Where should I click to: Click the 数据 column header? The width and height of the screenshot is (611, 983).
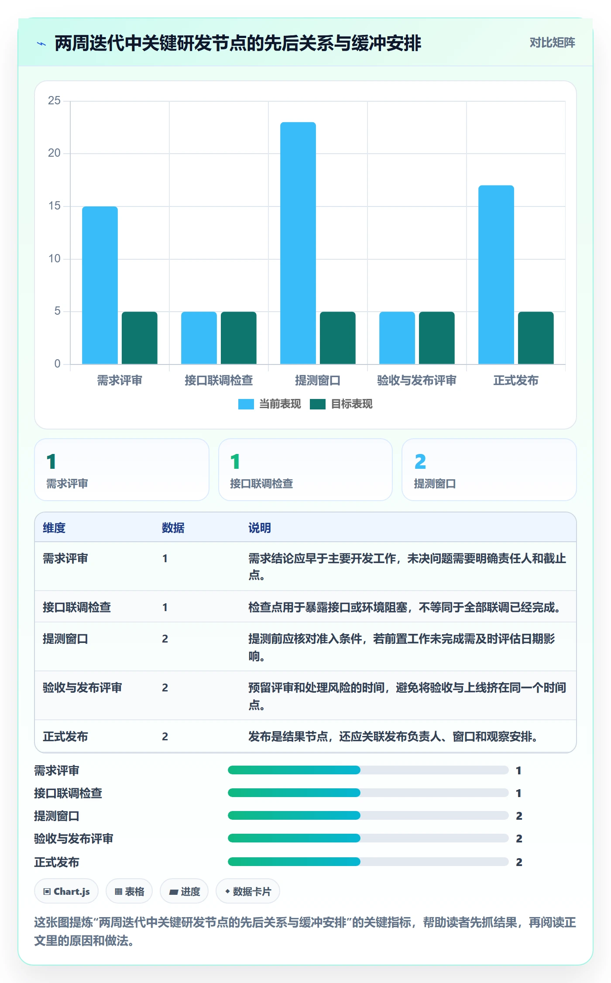173,528
